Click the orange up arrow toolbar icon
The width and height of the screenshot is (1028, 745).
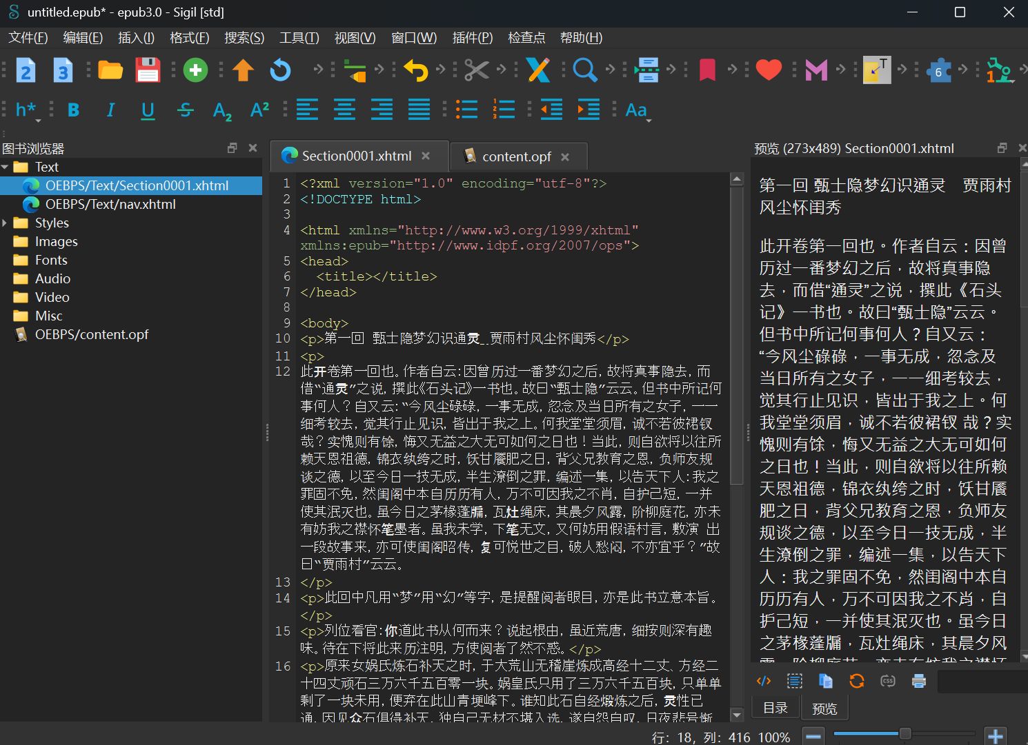(243, 70)
